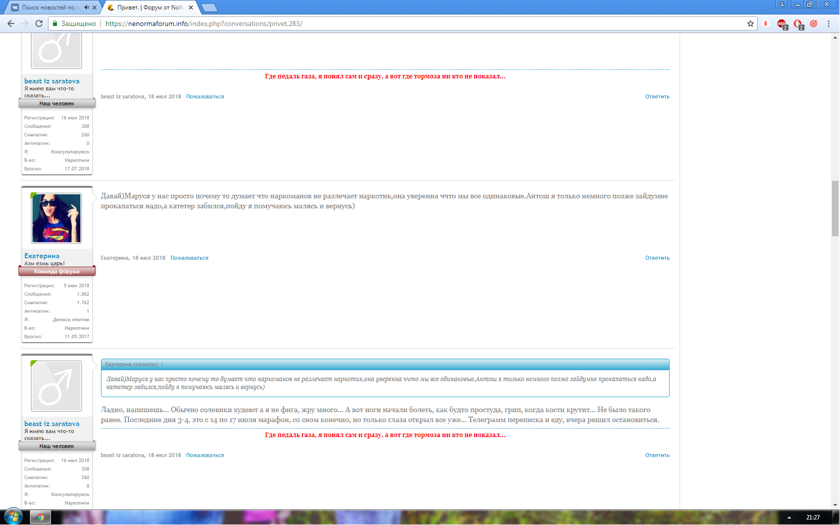
Task: Click Екатерина's avatar photo
Action: click(x=56, y=218)
